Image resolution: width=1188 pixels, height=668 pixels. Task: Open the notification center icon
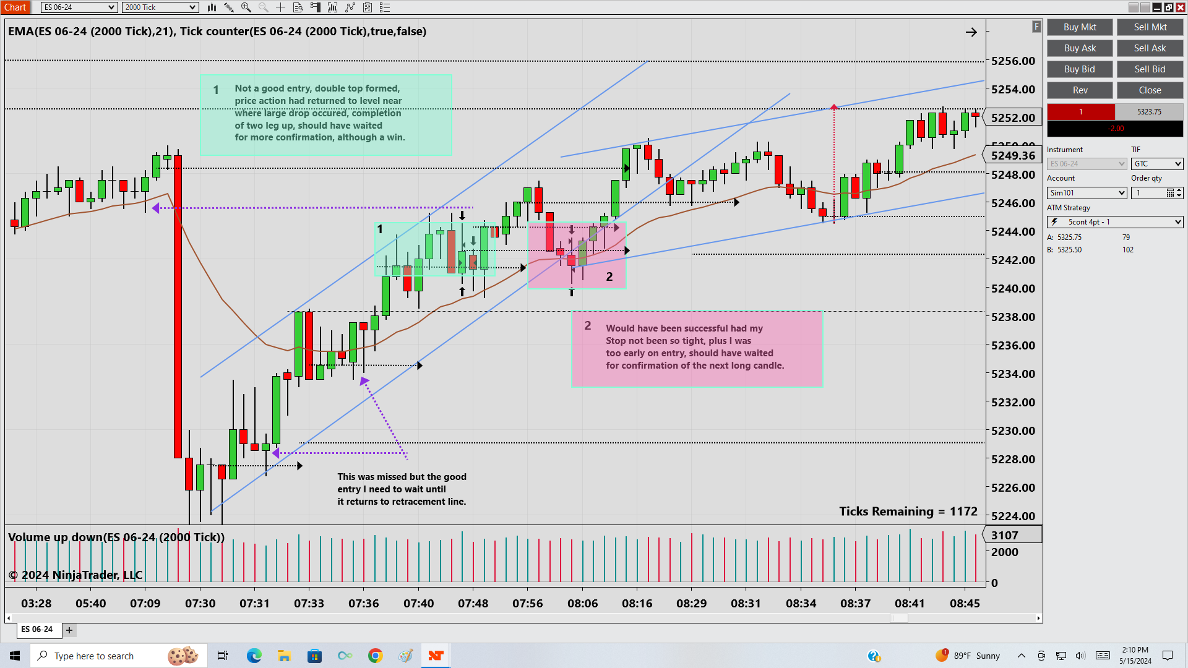pos(1168,656)
